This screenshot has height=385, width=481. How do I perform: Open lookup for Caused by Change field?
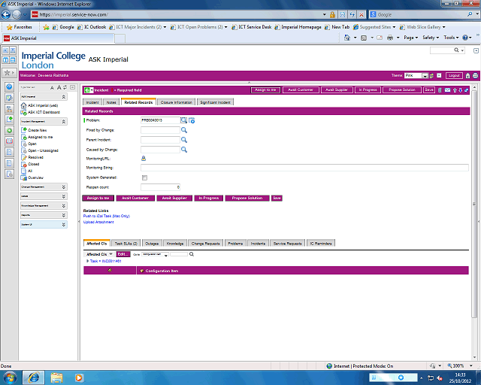[x=183, y=150]
